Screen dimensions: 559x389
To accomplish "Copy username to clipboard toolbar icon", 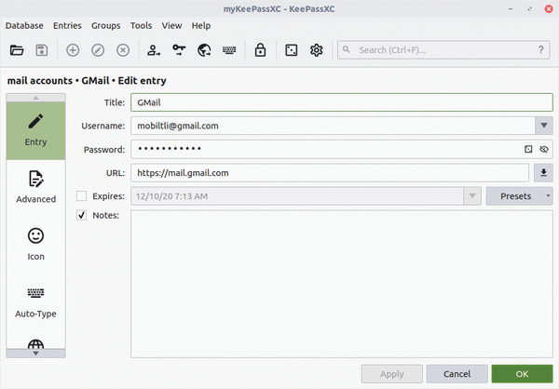I will tap(154, 50).
